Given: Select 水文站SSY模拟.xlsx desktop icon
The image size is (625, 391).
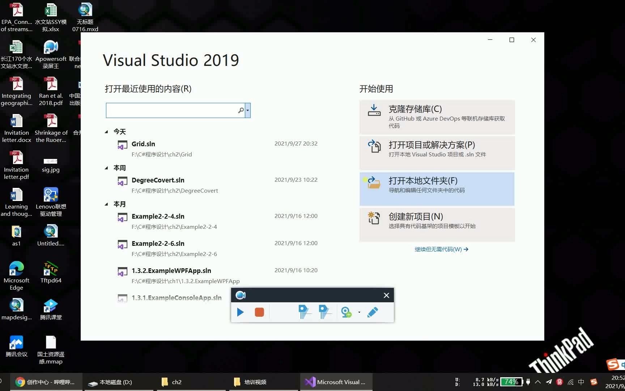Looking at the screenshot, I should 51,17.
